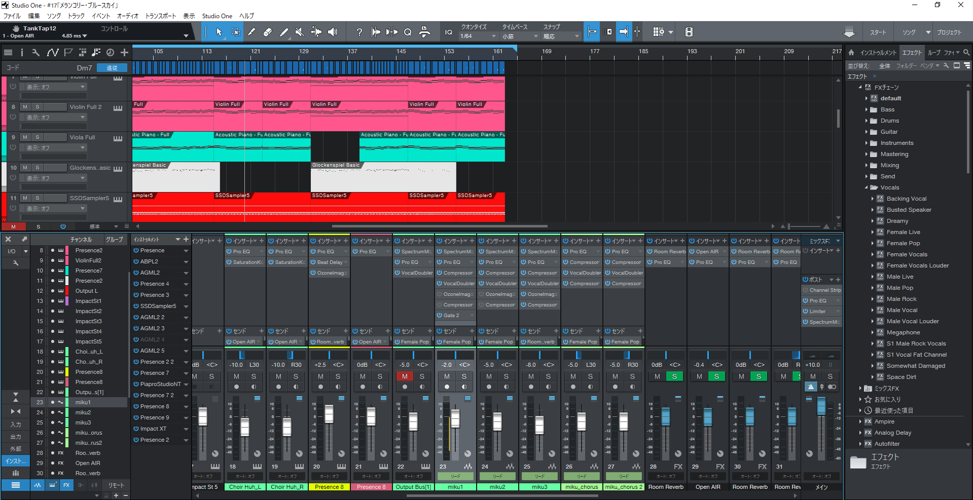Expand the Drums effects folder
This screenshot has width=973, height=500.
[866, 121]
